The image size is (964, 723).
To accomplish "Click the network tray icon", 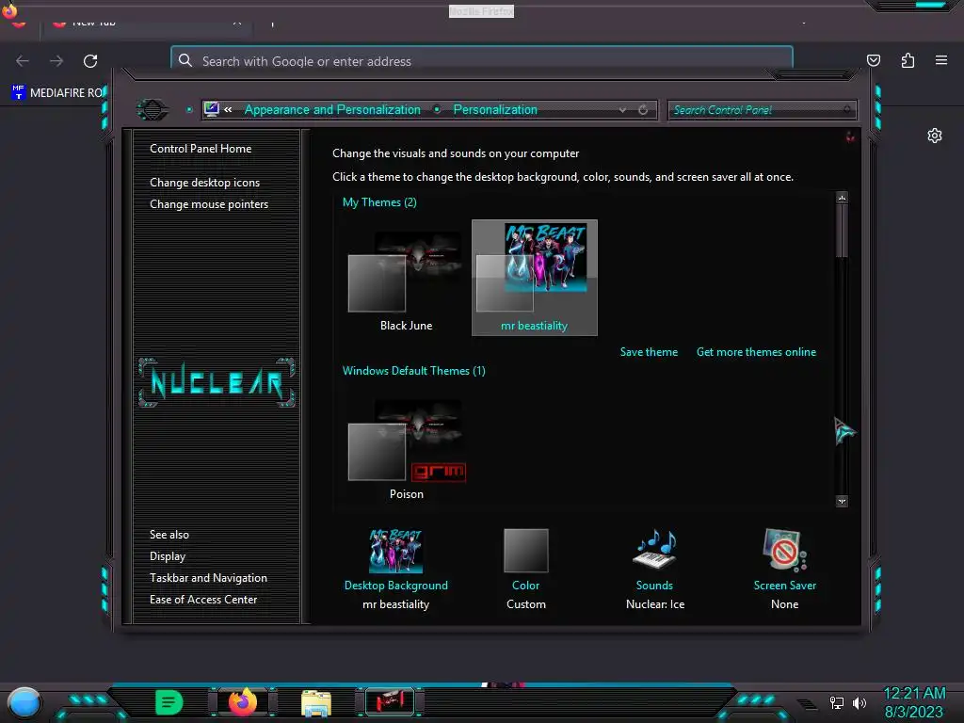I will 836,702.
